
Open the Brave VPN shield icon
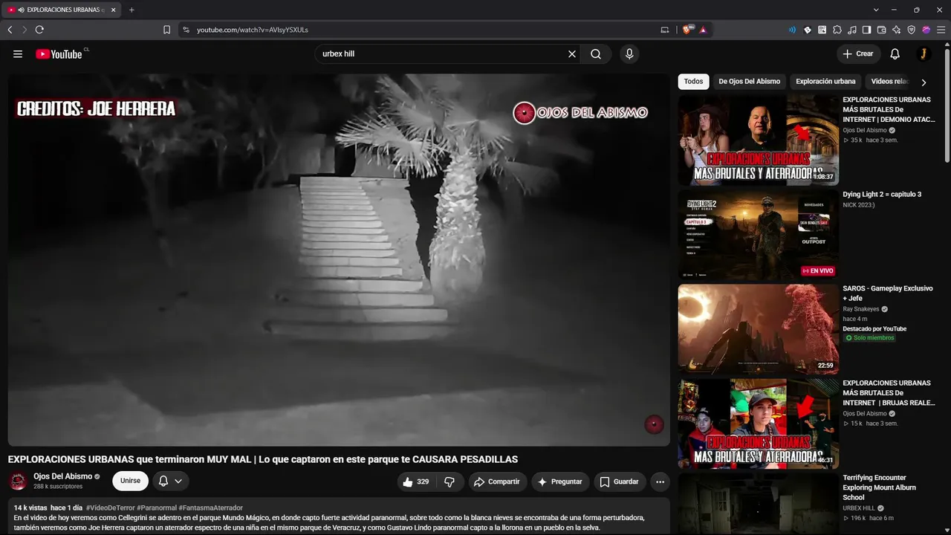[x=912, y=30]
